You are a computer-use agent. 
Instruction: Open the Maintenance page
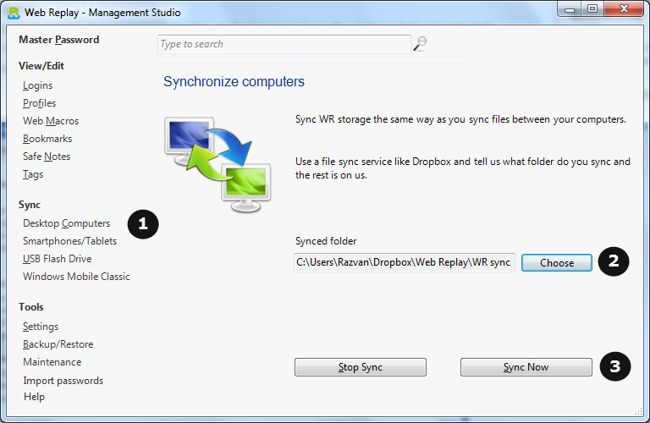click(52, 362)
